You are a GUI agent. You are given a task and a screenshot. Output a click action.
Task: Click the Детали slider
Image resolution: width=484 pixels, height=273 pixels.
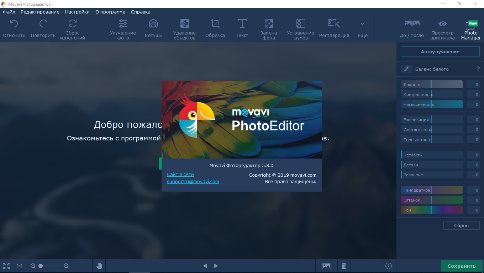432,165
